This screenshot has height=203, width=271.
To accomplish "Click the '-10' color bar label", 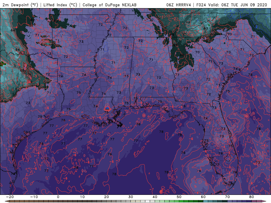I will pos(34,197).
